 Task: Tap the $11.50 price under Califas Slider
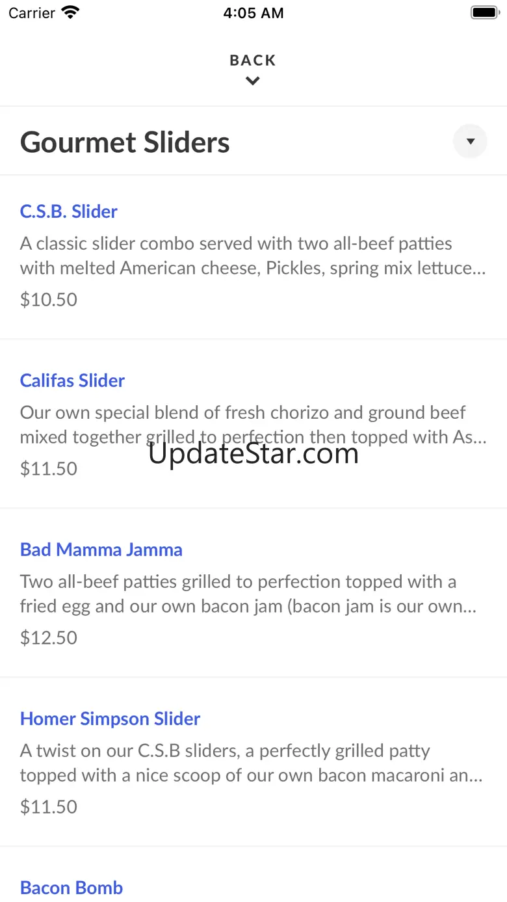coord(49,469)
